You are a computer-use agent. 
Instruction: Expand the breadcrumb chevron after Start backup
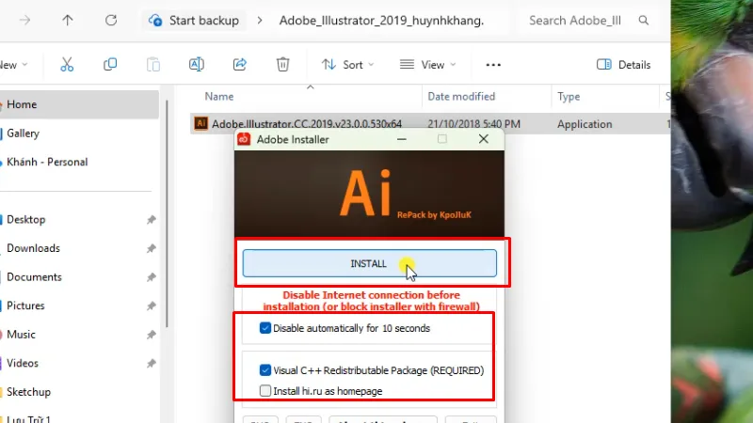coord(260,20)
